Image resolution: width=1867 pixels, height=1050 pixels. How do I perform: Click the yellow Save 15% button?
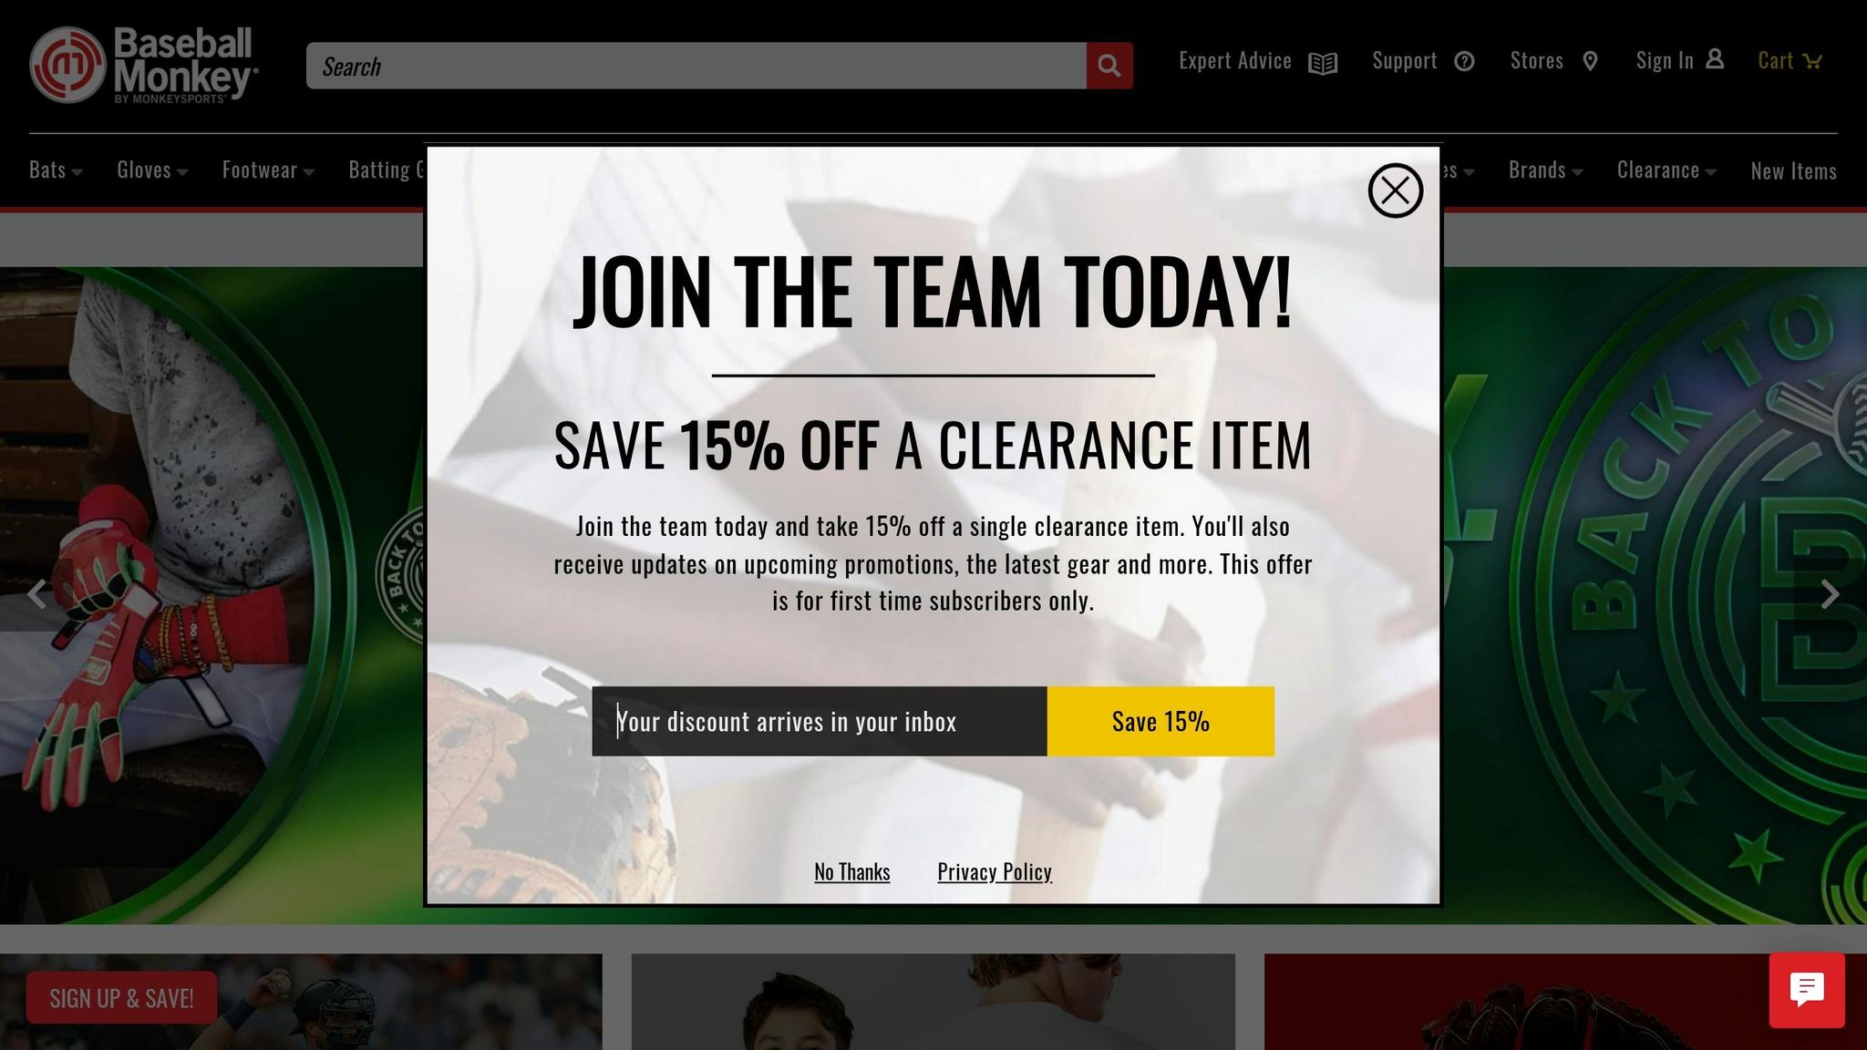[1160, 721]
